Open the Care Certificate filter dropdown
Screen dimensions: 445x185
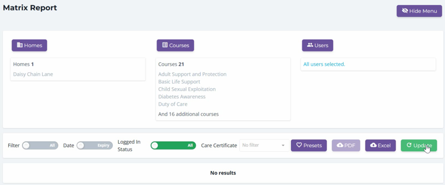[x=264, y=145]
